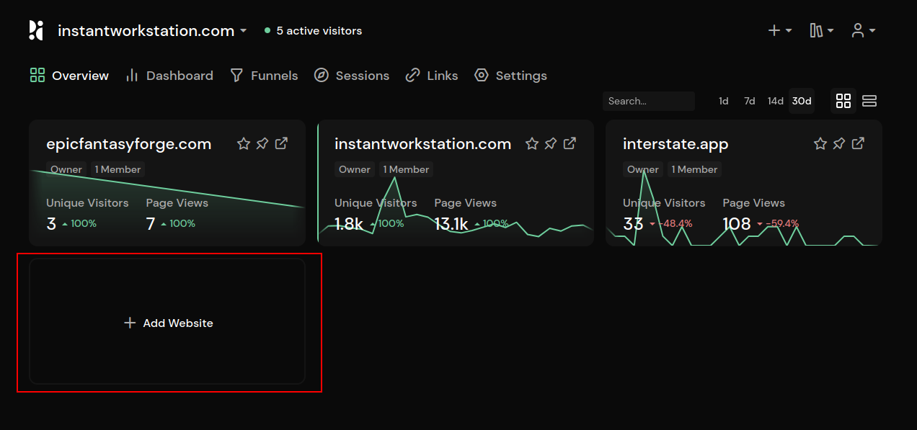Screen dimensions: 917x430
Task: Click the 1.8k unique visitors value
Action: [349, 224]
